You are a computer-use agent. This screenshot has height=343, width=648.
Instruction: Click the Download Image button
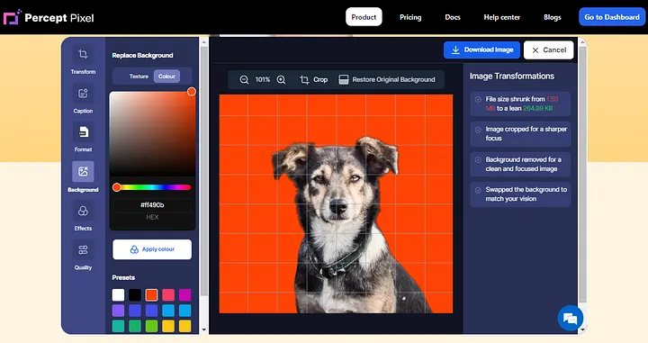[481, 50]
